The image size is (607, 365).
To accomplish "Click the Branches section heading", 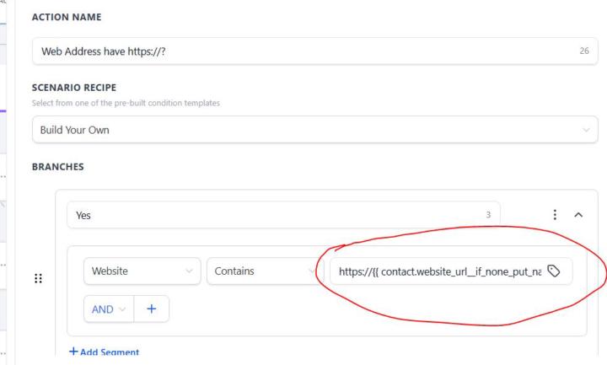I will click(60, 168).
